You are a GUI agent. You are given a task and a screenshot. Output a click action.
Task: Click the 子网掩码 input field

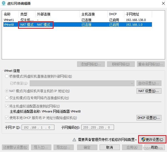click(98, 127)
